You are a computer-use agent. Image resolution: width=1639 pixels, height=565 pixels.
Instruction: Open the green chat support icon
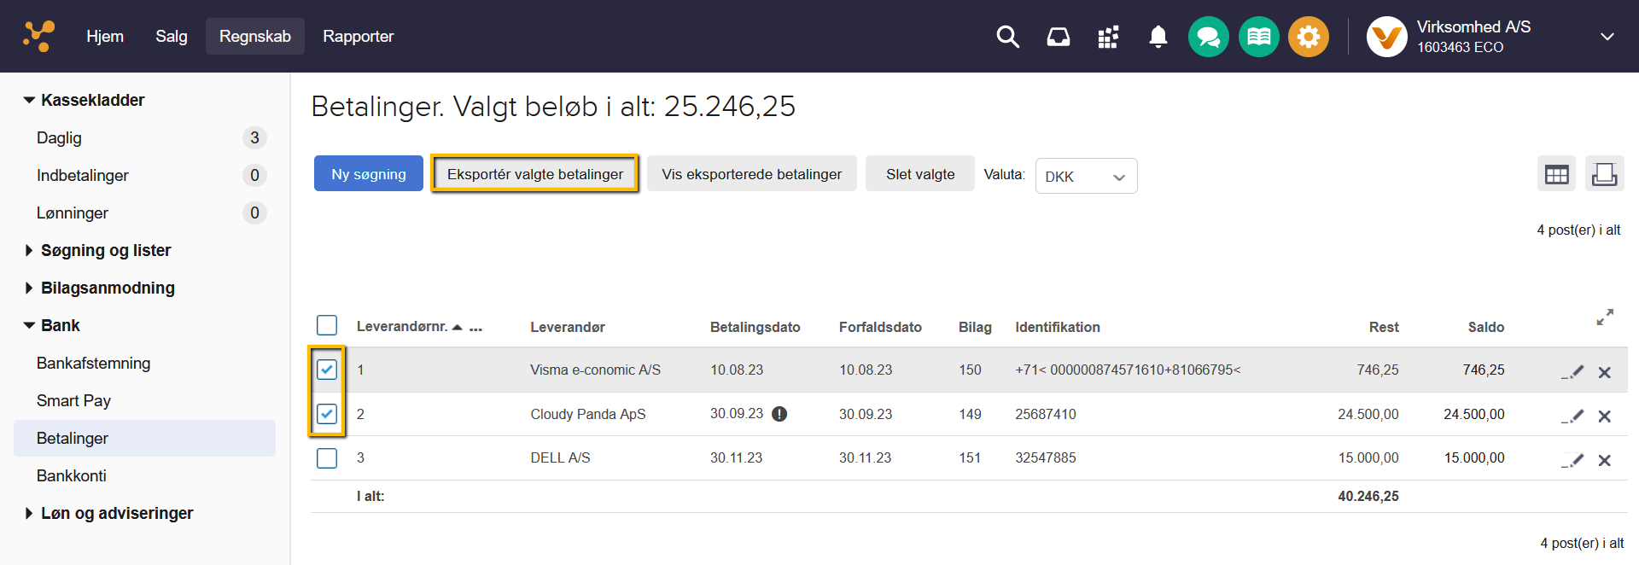[1208, 37]
